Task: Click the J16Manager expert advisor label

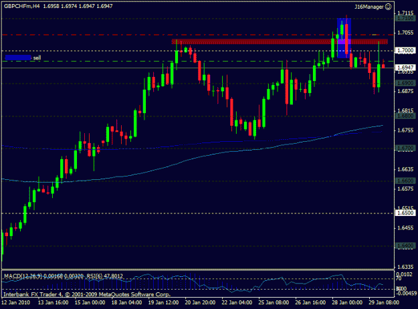Action: point(369,7)
